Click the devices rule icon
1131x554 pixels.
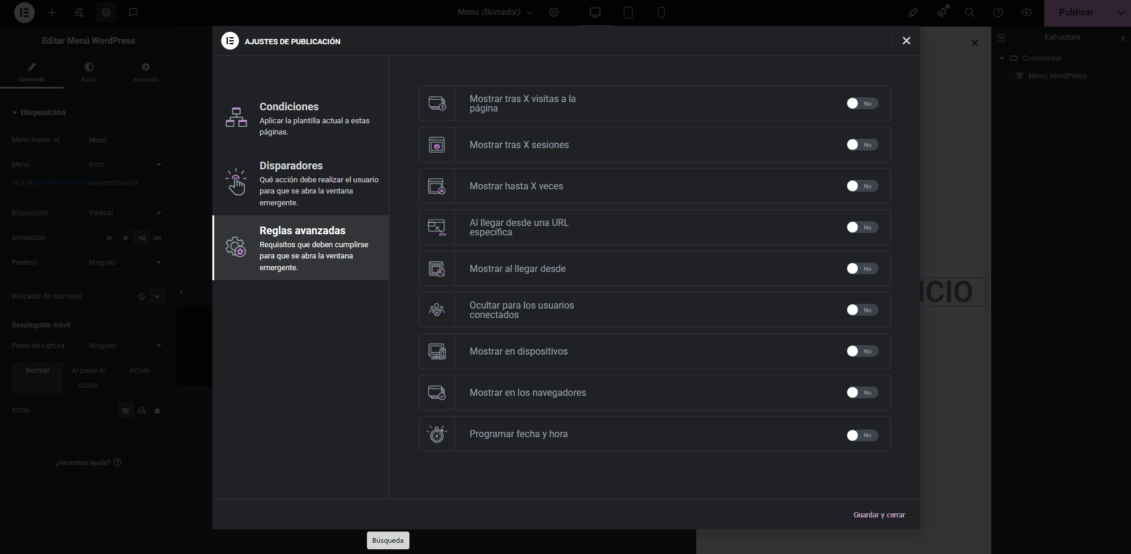(437, 352)
